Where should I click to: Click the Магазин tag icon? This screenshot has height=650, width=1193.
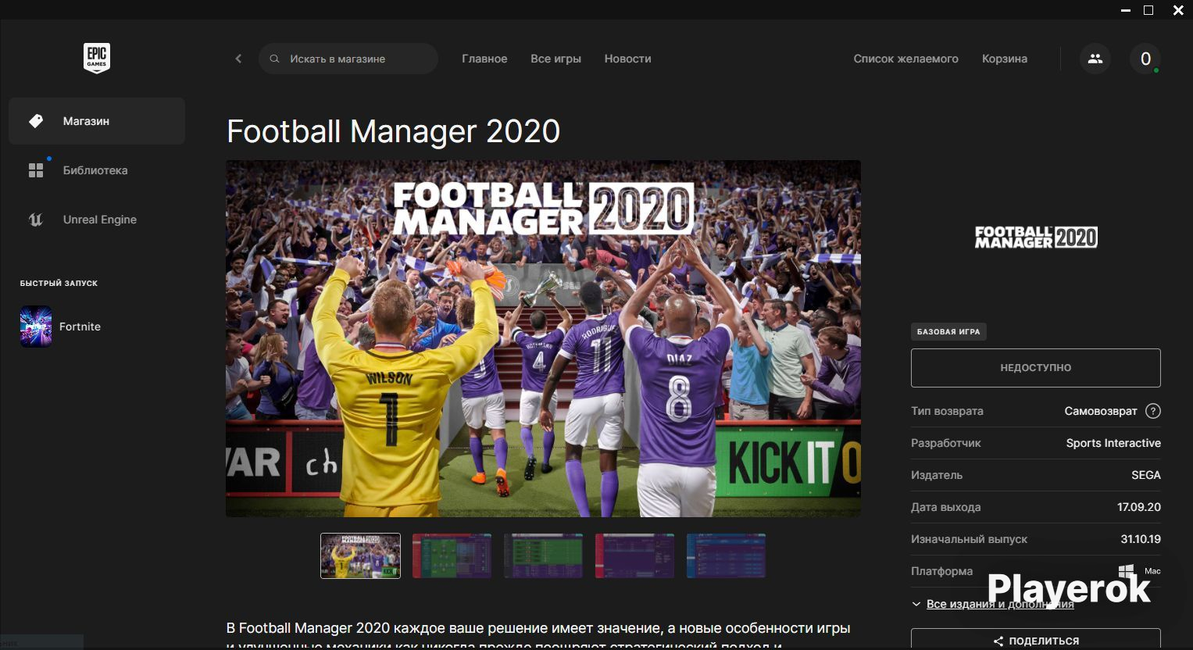36,121
